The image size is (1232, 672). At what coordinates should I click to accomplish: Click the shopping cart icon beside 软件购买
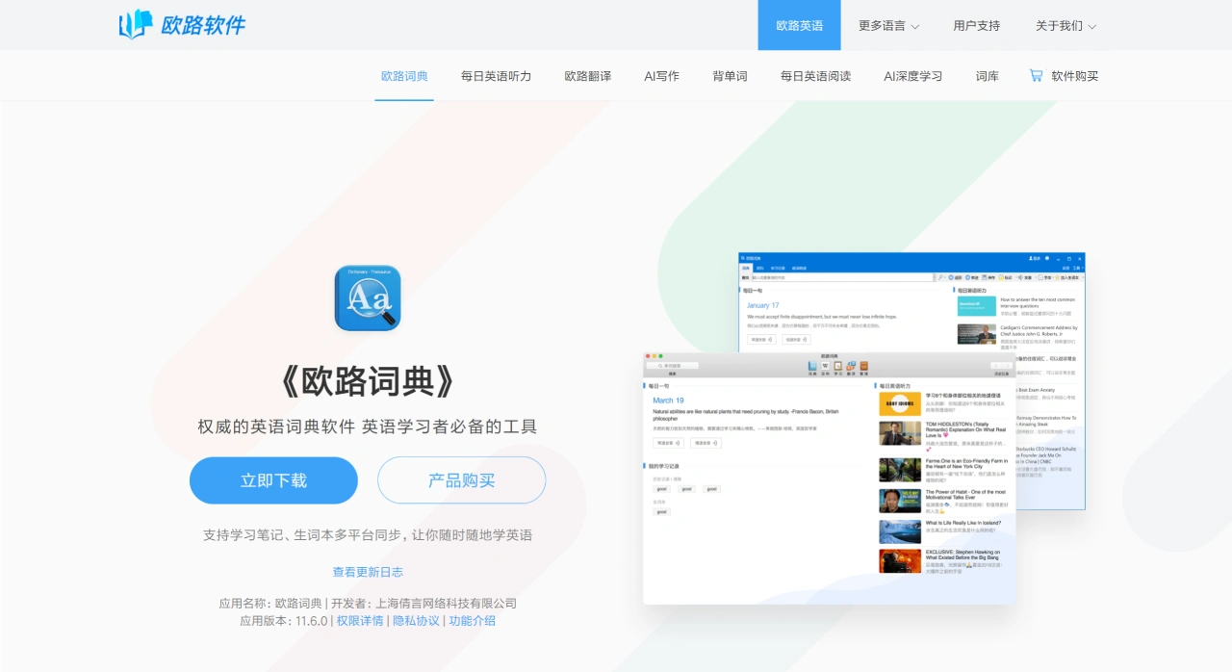coord(1037,75)
